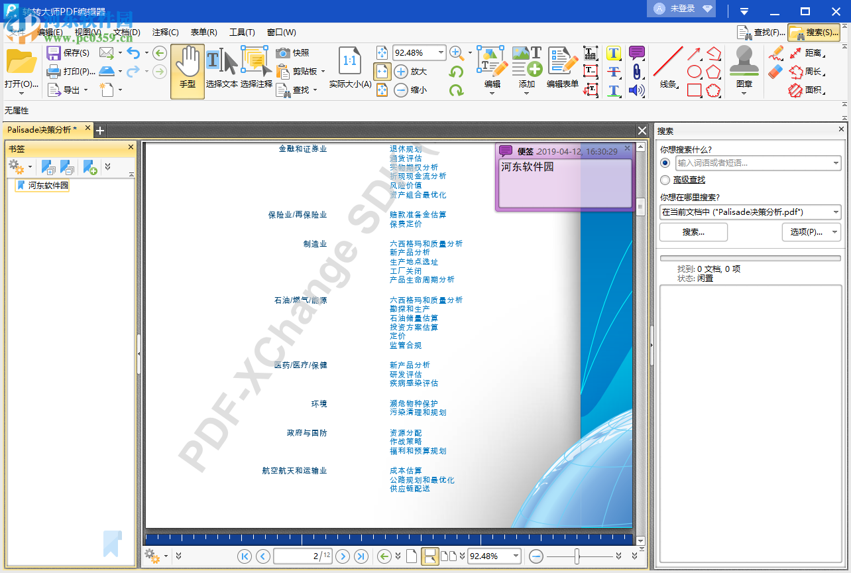Select the search phrase input radio button
Image resolution: width=851 pixels, height=573 pixels.
(x=665, y=162)
